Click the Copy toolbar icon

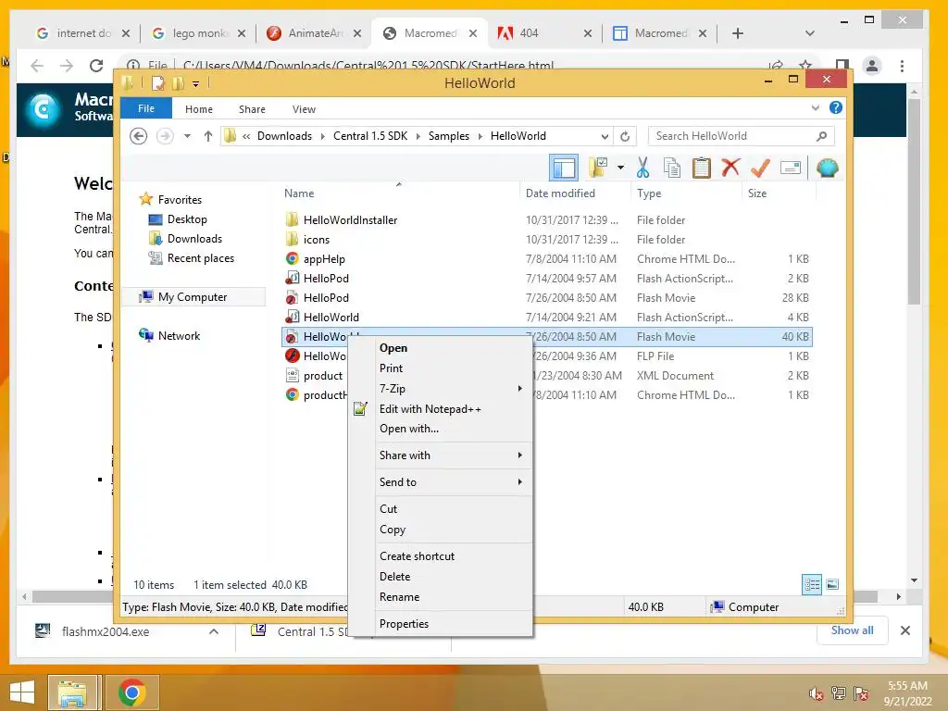672,168
